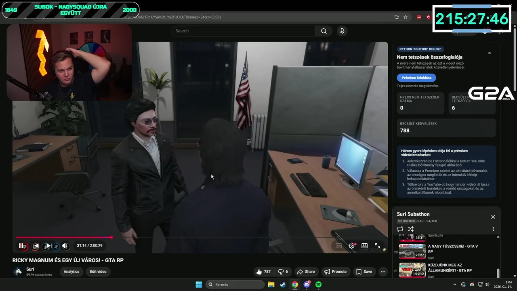Open the player settings gear
This screenshot has width=517, height=291.
tap(352, 246)
